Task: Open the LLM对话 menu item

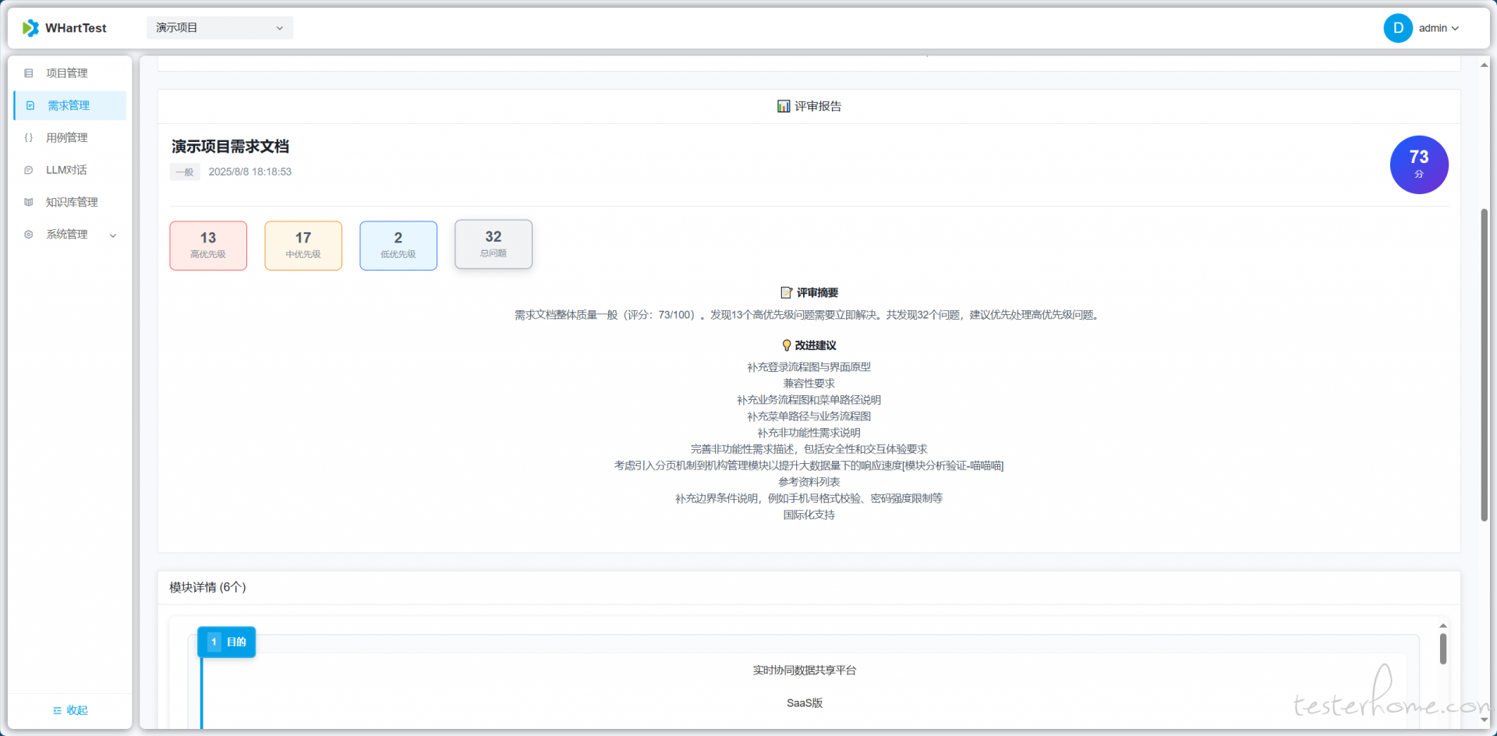Action: pyautogui.click(x=66, y=170)
